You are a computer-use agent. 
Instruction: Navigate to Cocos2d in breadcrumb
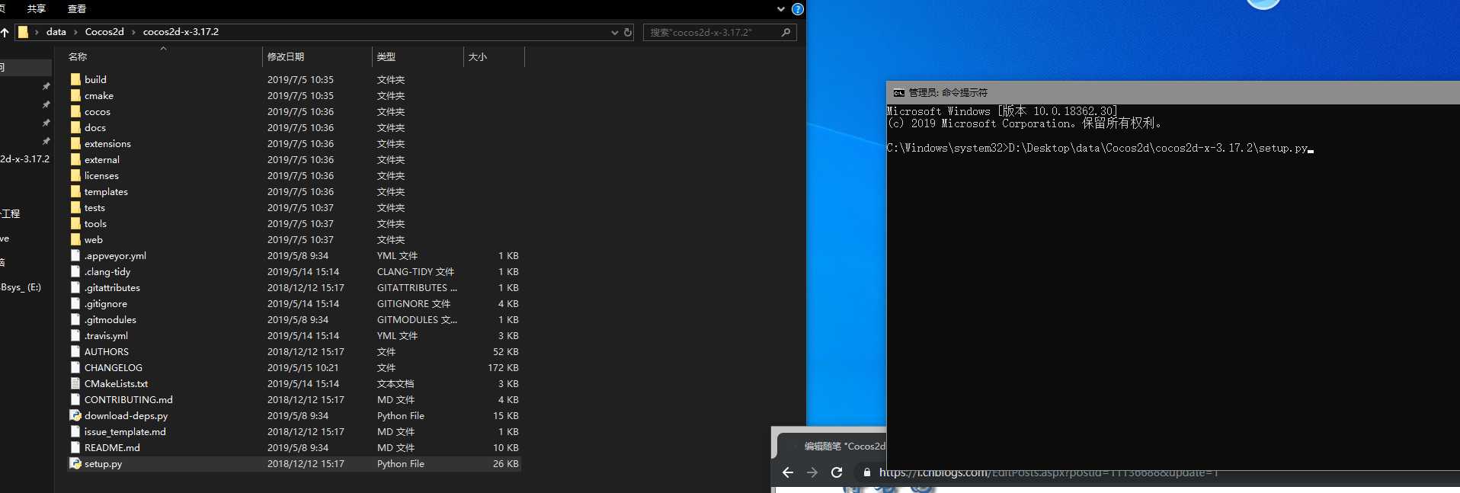[104, 32]
